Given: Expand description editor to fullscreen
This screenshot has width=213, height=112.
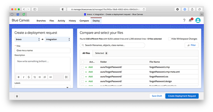Looking at the screenshot, I should tap(66, 77).
